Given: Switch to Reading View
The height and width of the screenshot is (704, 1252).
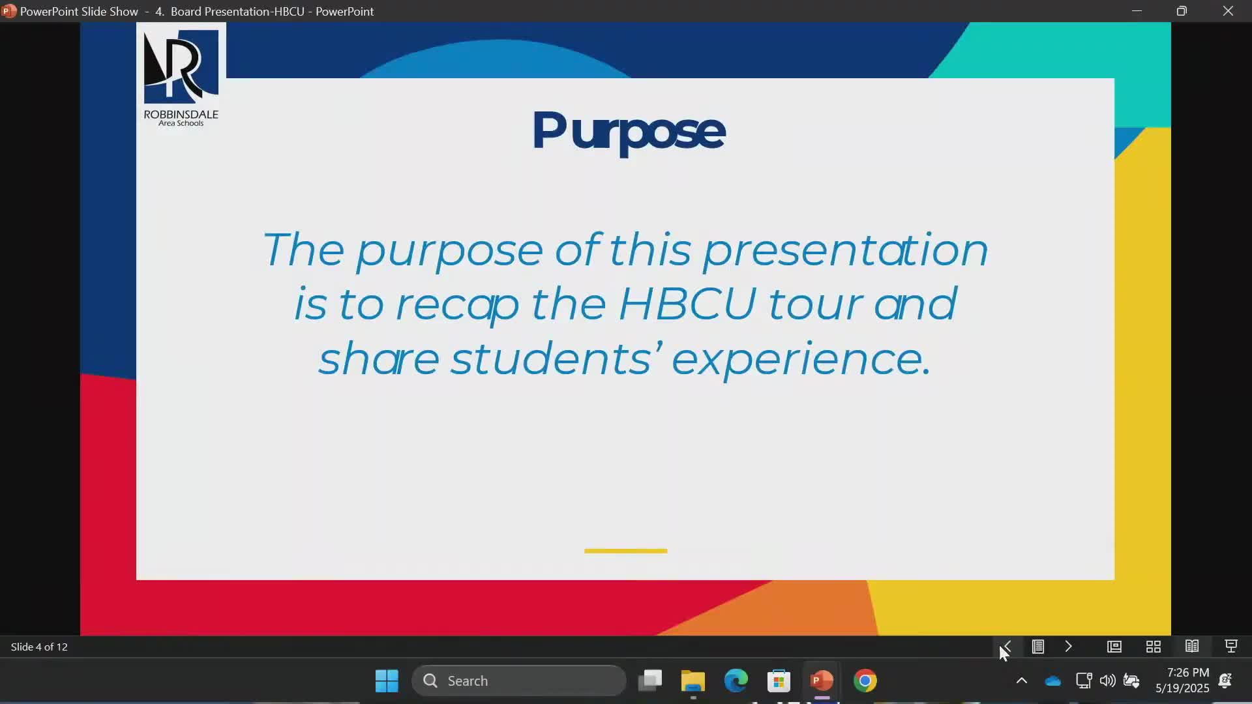Looking at the screenshot, I should pos(1191,647).
